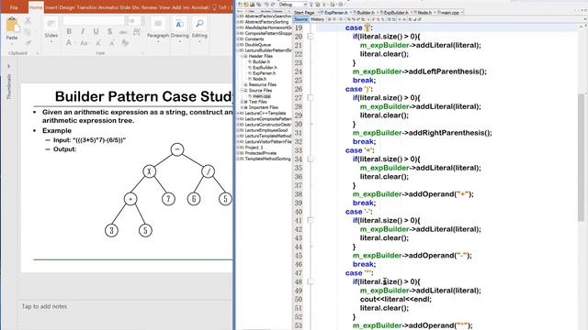Open main.cpp in project tree

pos(261,96)
